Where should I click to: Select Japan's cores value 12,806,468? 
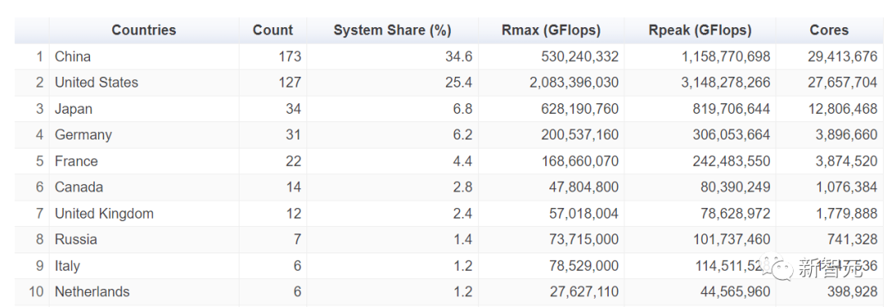tap(843, 109)
